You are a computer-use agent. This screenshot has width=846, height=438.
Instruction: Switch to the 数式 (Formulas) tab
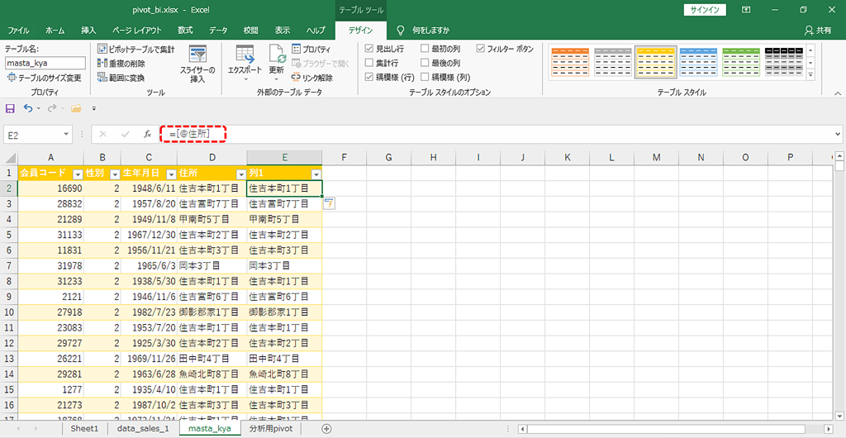click(186, 31)
